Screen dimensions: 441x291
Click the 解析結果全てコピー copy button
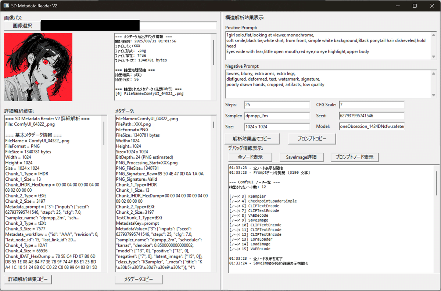252,139
